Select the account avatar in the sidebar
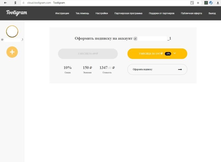 pyautogui.click(x=12, y=31)
